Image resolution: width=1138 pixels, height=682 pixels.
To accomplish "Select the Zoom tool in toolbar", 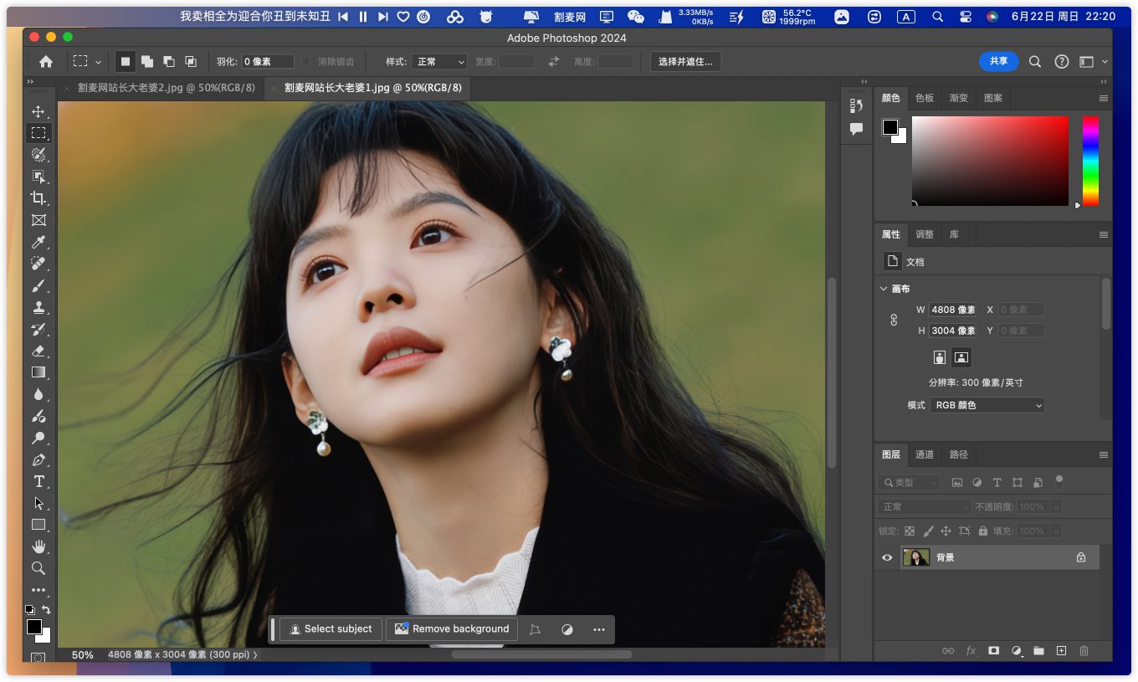I will (x=38, y=568).
